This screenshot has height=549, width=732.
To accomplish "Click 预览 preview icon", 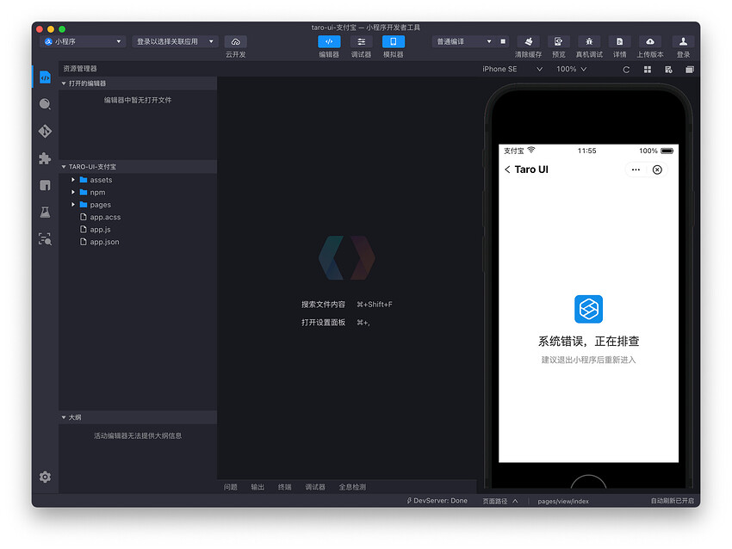I will tap(558, 41).
